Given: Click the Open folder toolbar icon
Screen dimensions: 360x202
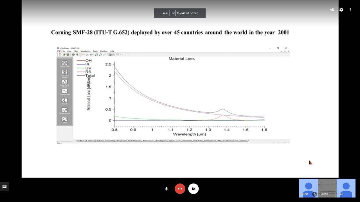Looking at the screenshot, I should coord(64,54).
